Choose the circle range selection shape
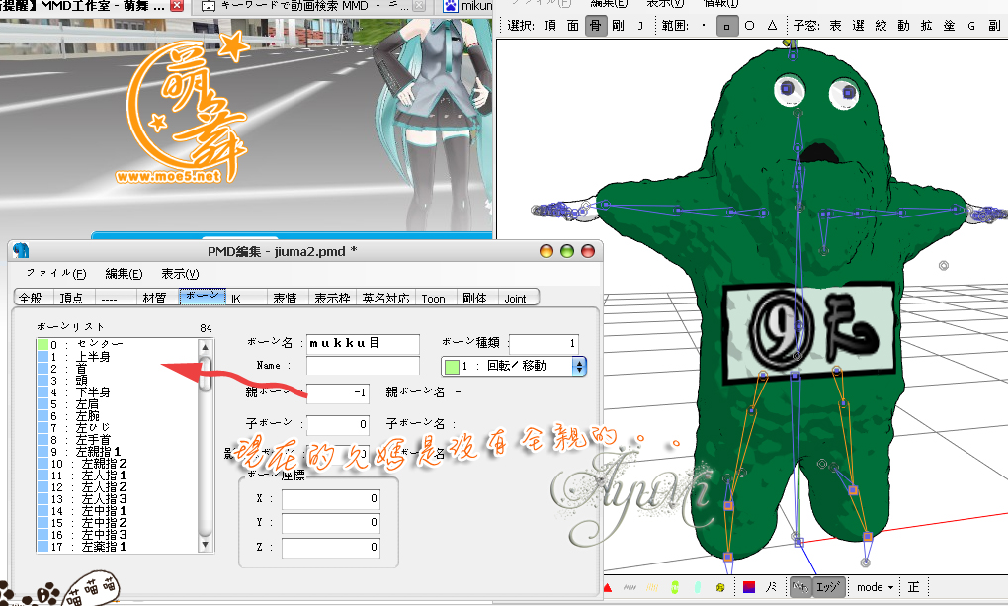 749,26
